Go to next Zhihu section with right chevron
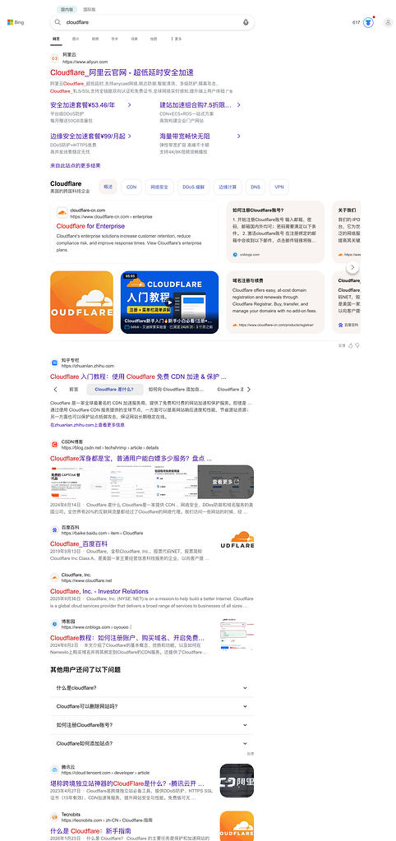The height and width of the screenshot is (841, 396). [248, 390]
